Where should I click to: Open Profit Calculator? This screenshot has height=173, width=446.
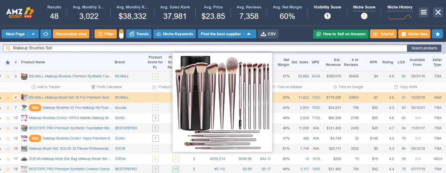107,87
